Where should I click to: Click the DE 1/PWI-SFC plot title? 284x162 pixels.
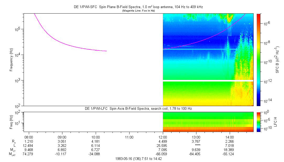pyautogui.click(x=138, y=7)
